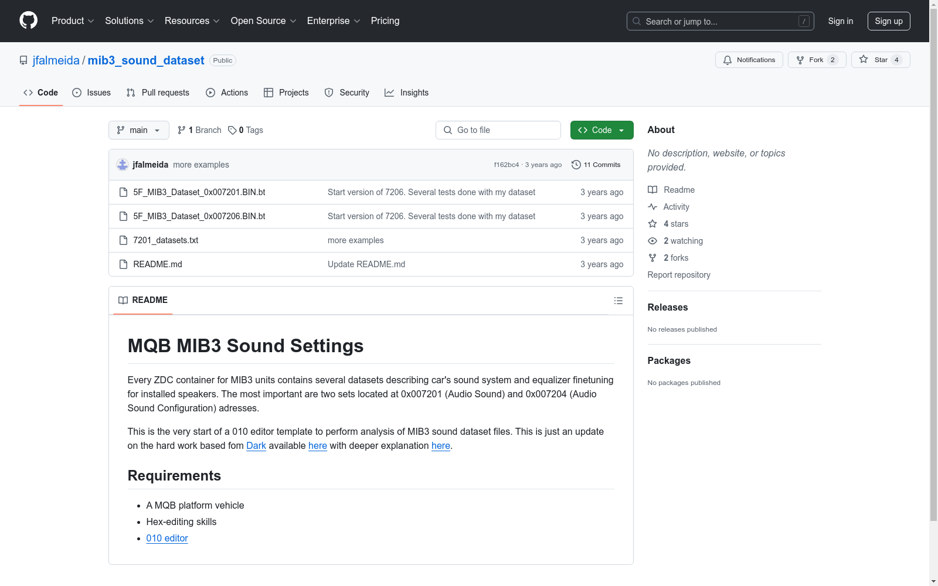Click the branch icon next to 1 Branch
938x586 pixels.
[182, 130]
